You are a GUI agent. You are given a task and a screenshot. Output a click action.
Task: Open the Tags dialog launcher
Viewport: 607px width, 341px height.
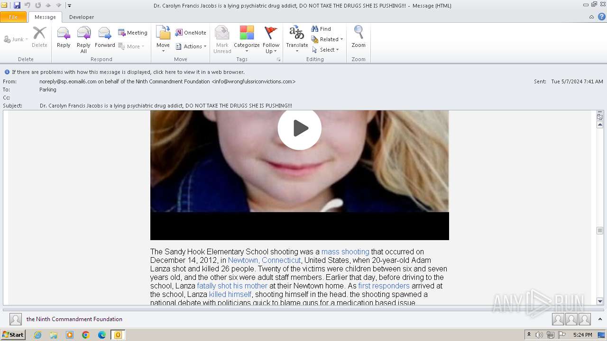pos(279,60)
